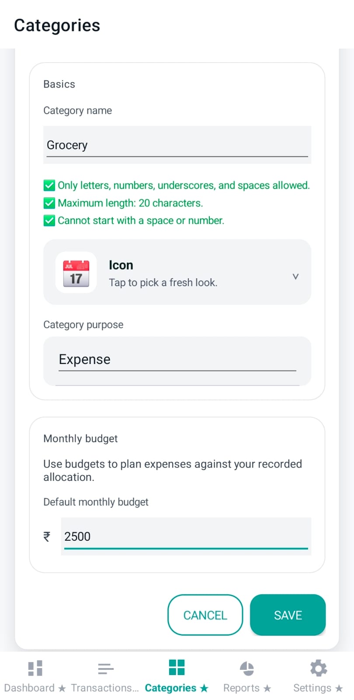Tap the calendar icon to pick new look
Image resolution: width=354 pixels, height=700 pixels.
point(76,272)
